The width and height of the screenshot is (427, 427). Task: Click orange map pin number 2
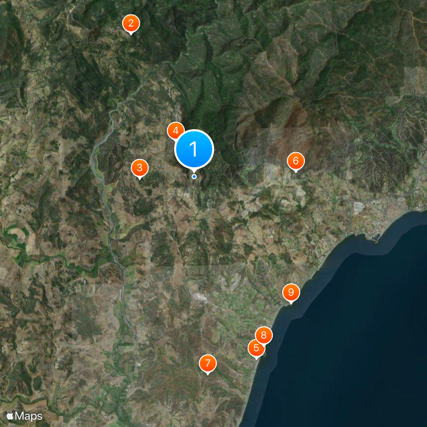pos(131,23)
